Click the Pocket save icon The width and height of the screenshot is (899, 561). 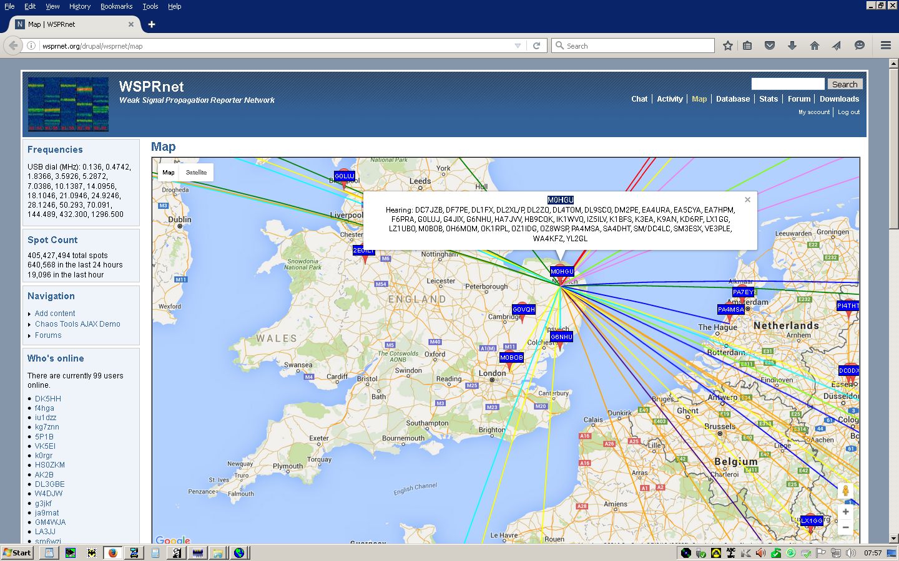pyautogui.click(x=770, y=46)
